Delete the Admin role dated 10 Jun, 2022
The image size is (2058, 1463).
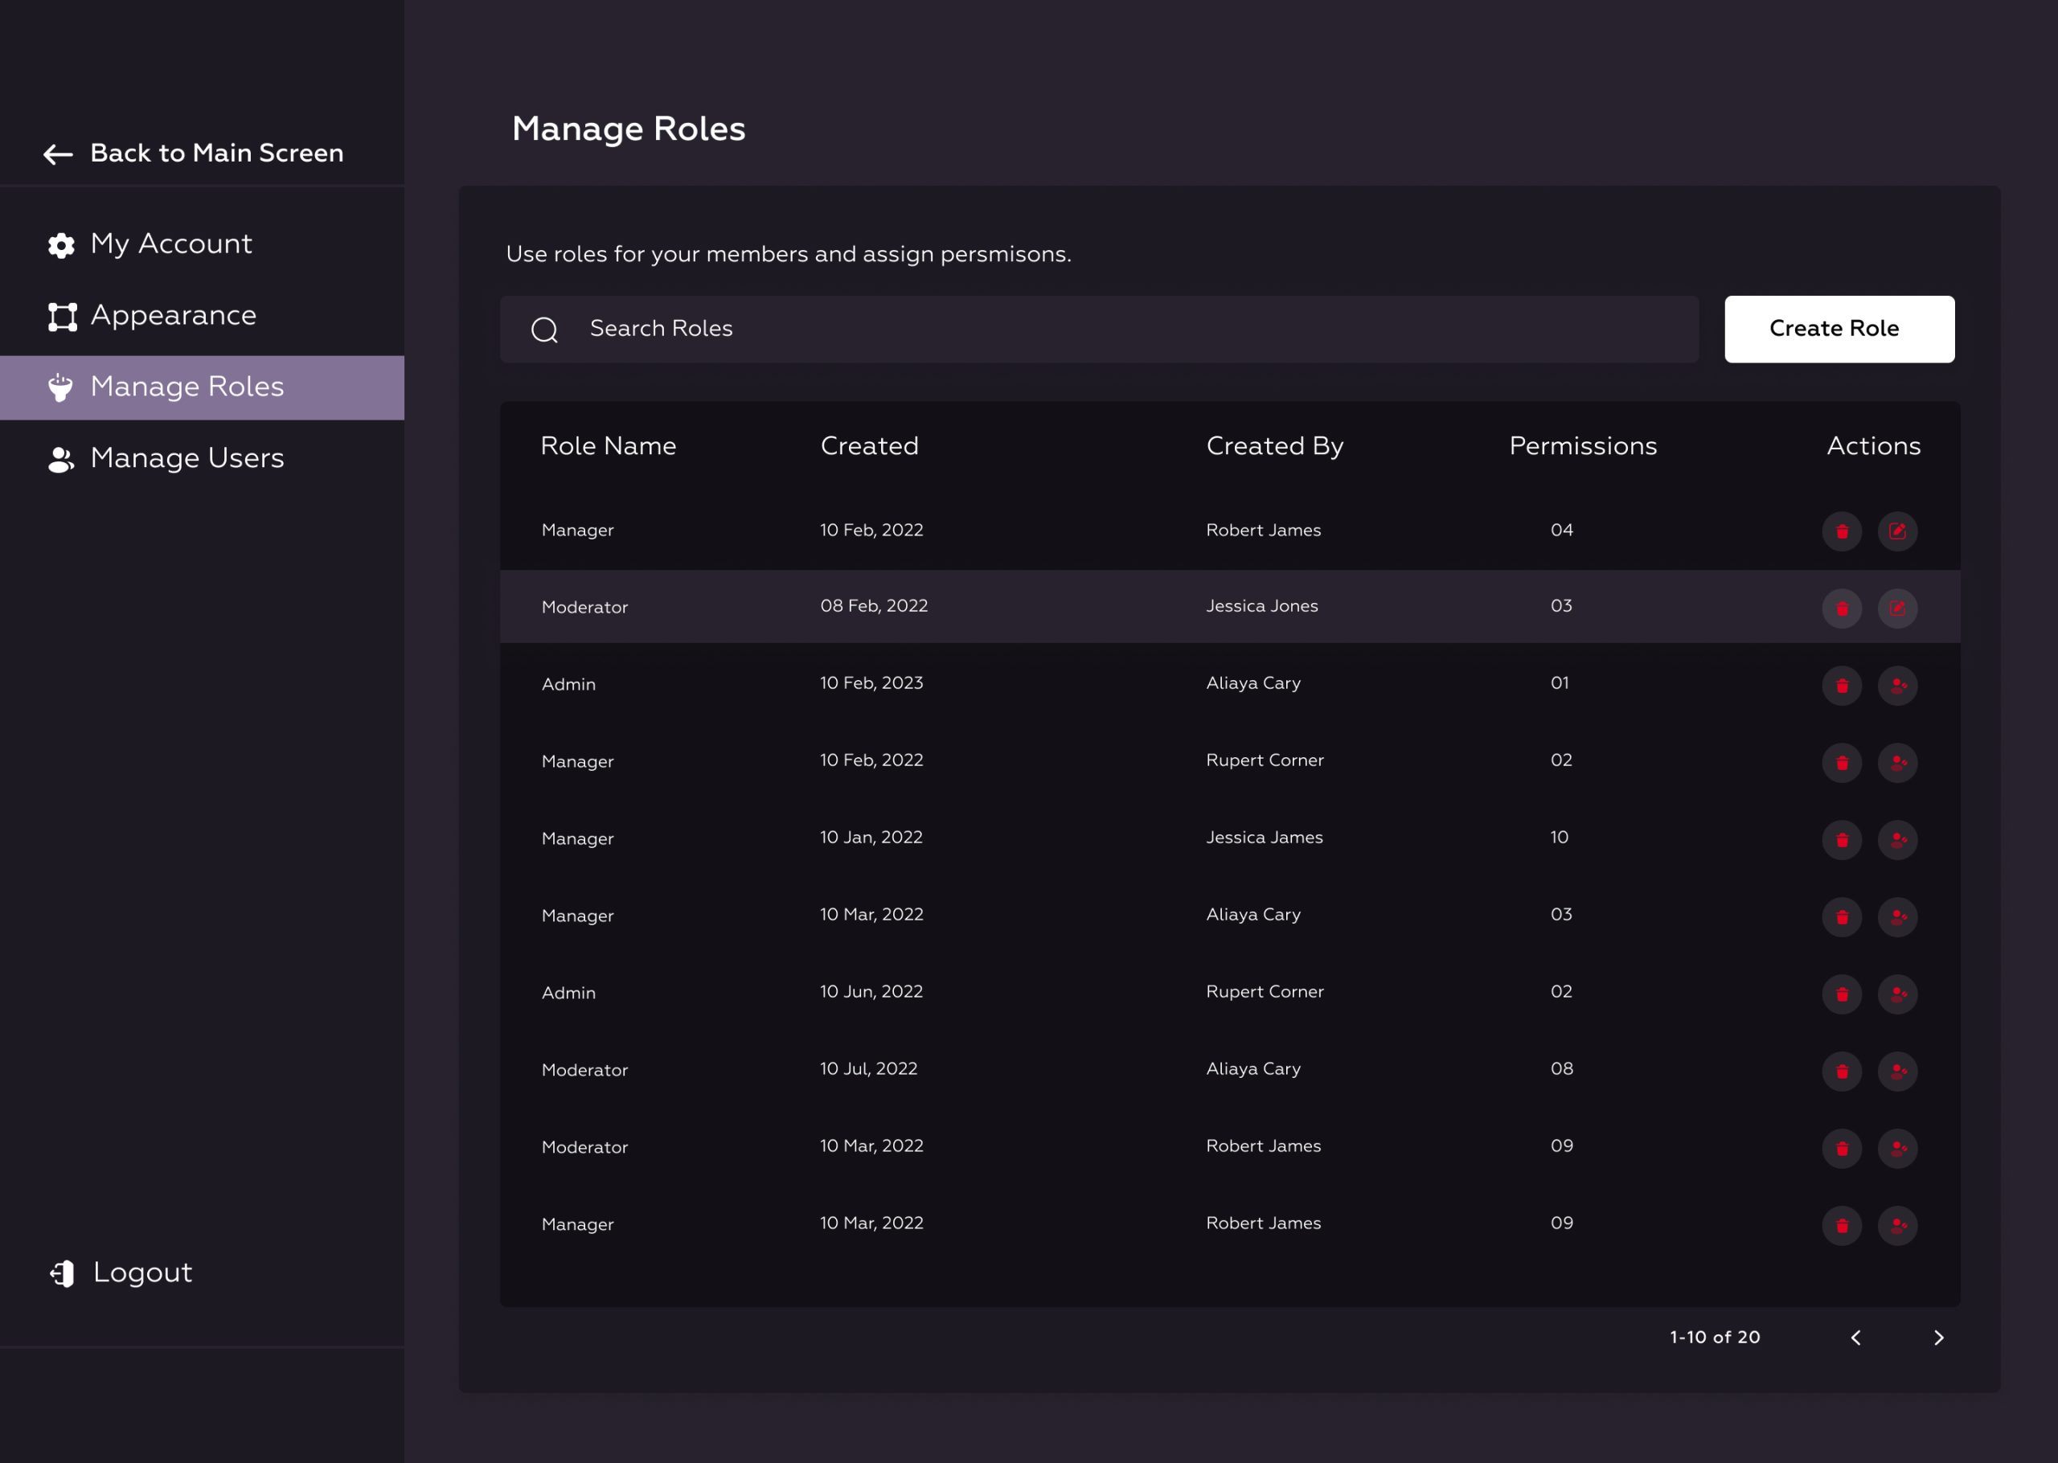tap(1842, 994)
